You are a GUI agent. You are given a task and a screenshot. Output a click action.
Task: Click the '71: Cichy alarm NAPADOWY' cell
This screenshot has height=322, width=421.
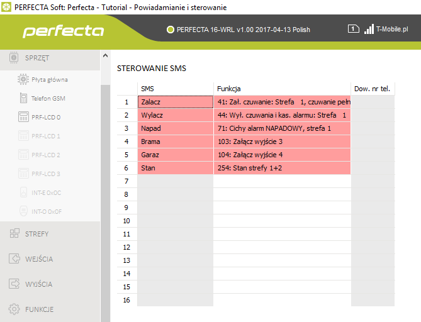(282, 128)
